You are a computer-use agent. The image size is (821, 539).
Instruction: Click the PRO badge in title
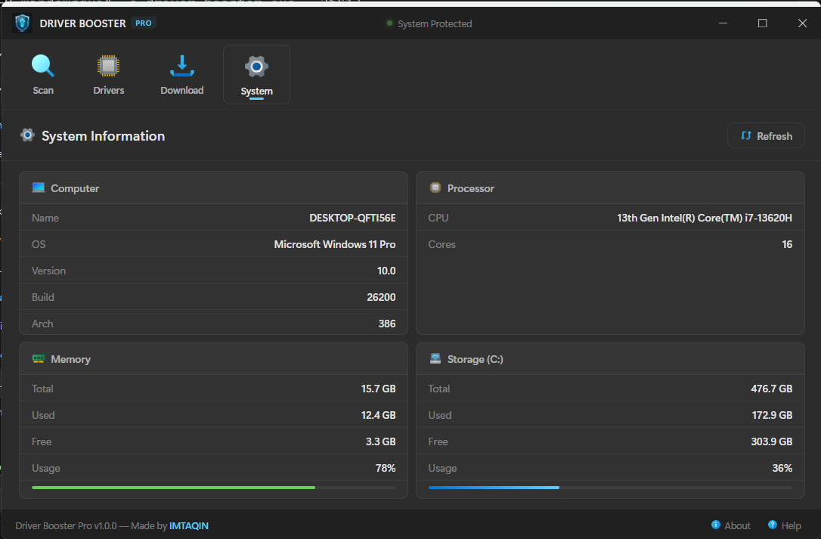pos(144,23)
